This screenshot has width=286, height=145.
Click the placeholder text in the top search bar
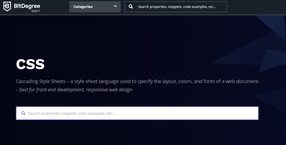click(x=177, y=7)
